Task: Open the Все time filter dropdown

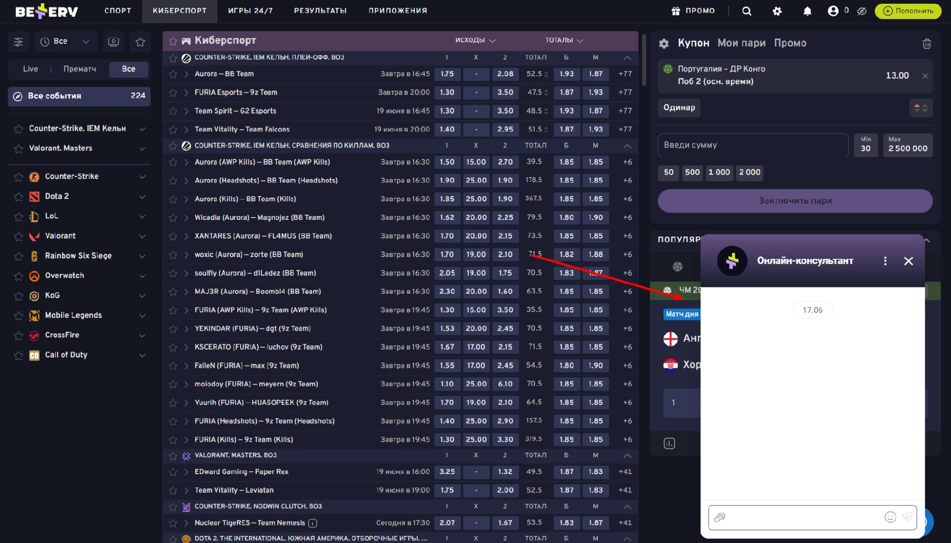Action: 66,42
